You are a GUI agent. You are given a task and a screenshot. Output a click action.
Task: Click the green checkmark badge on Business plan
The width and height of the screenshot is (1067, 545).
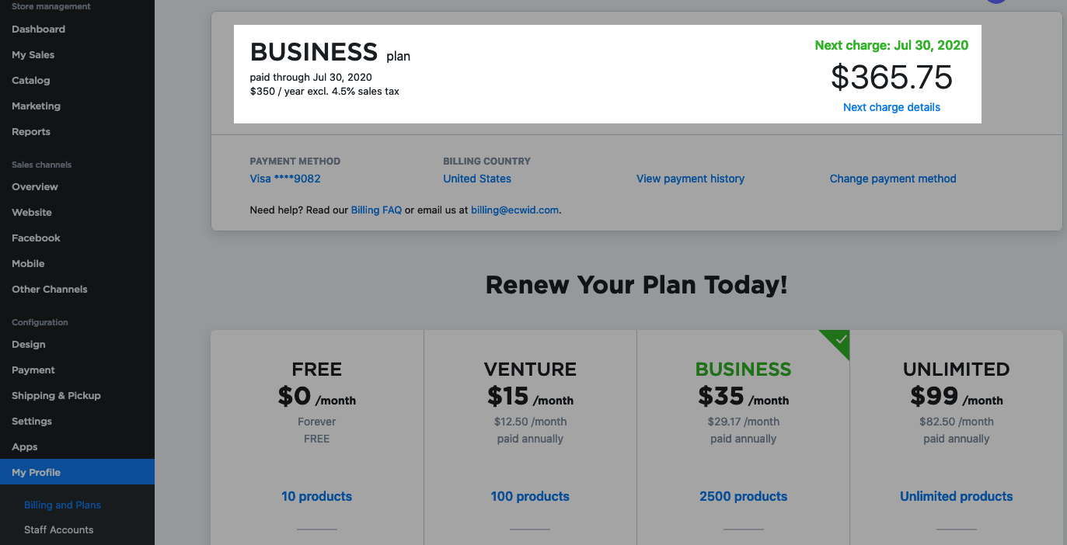coord(839,340)
